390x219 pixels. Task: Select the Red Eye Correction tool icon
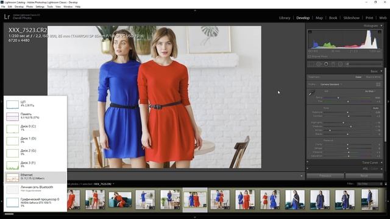pos(326,64)
